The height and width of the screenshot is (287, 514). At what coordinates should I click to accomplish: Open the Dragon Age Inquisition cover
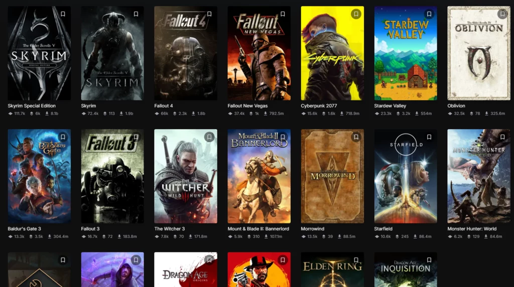click(406, 269)
